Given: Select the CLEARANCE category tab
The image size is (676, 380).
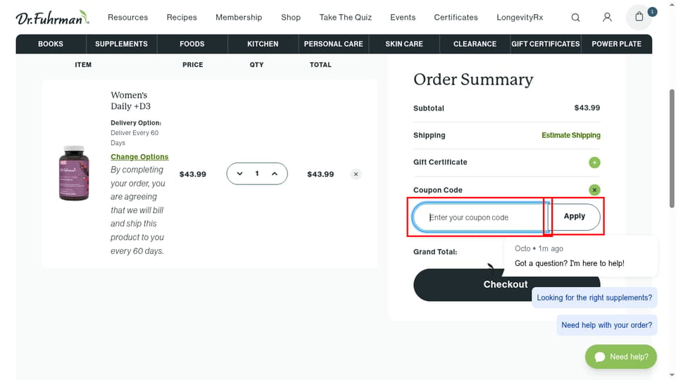Looking at the screenshot, I should click(475, 44).
